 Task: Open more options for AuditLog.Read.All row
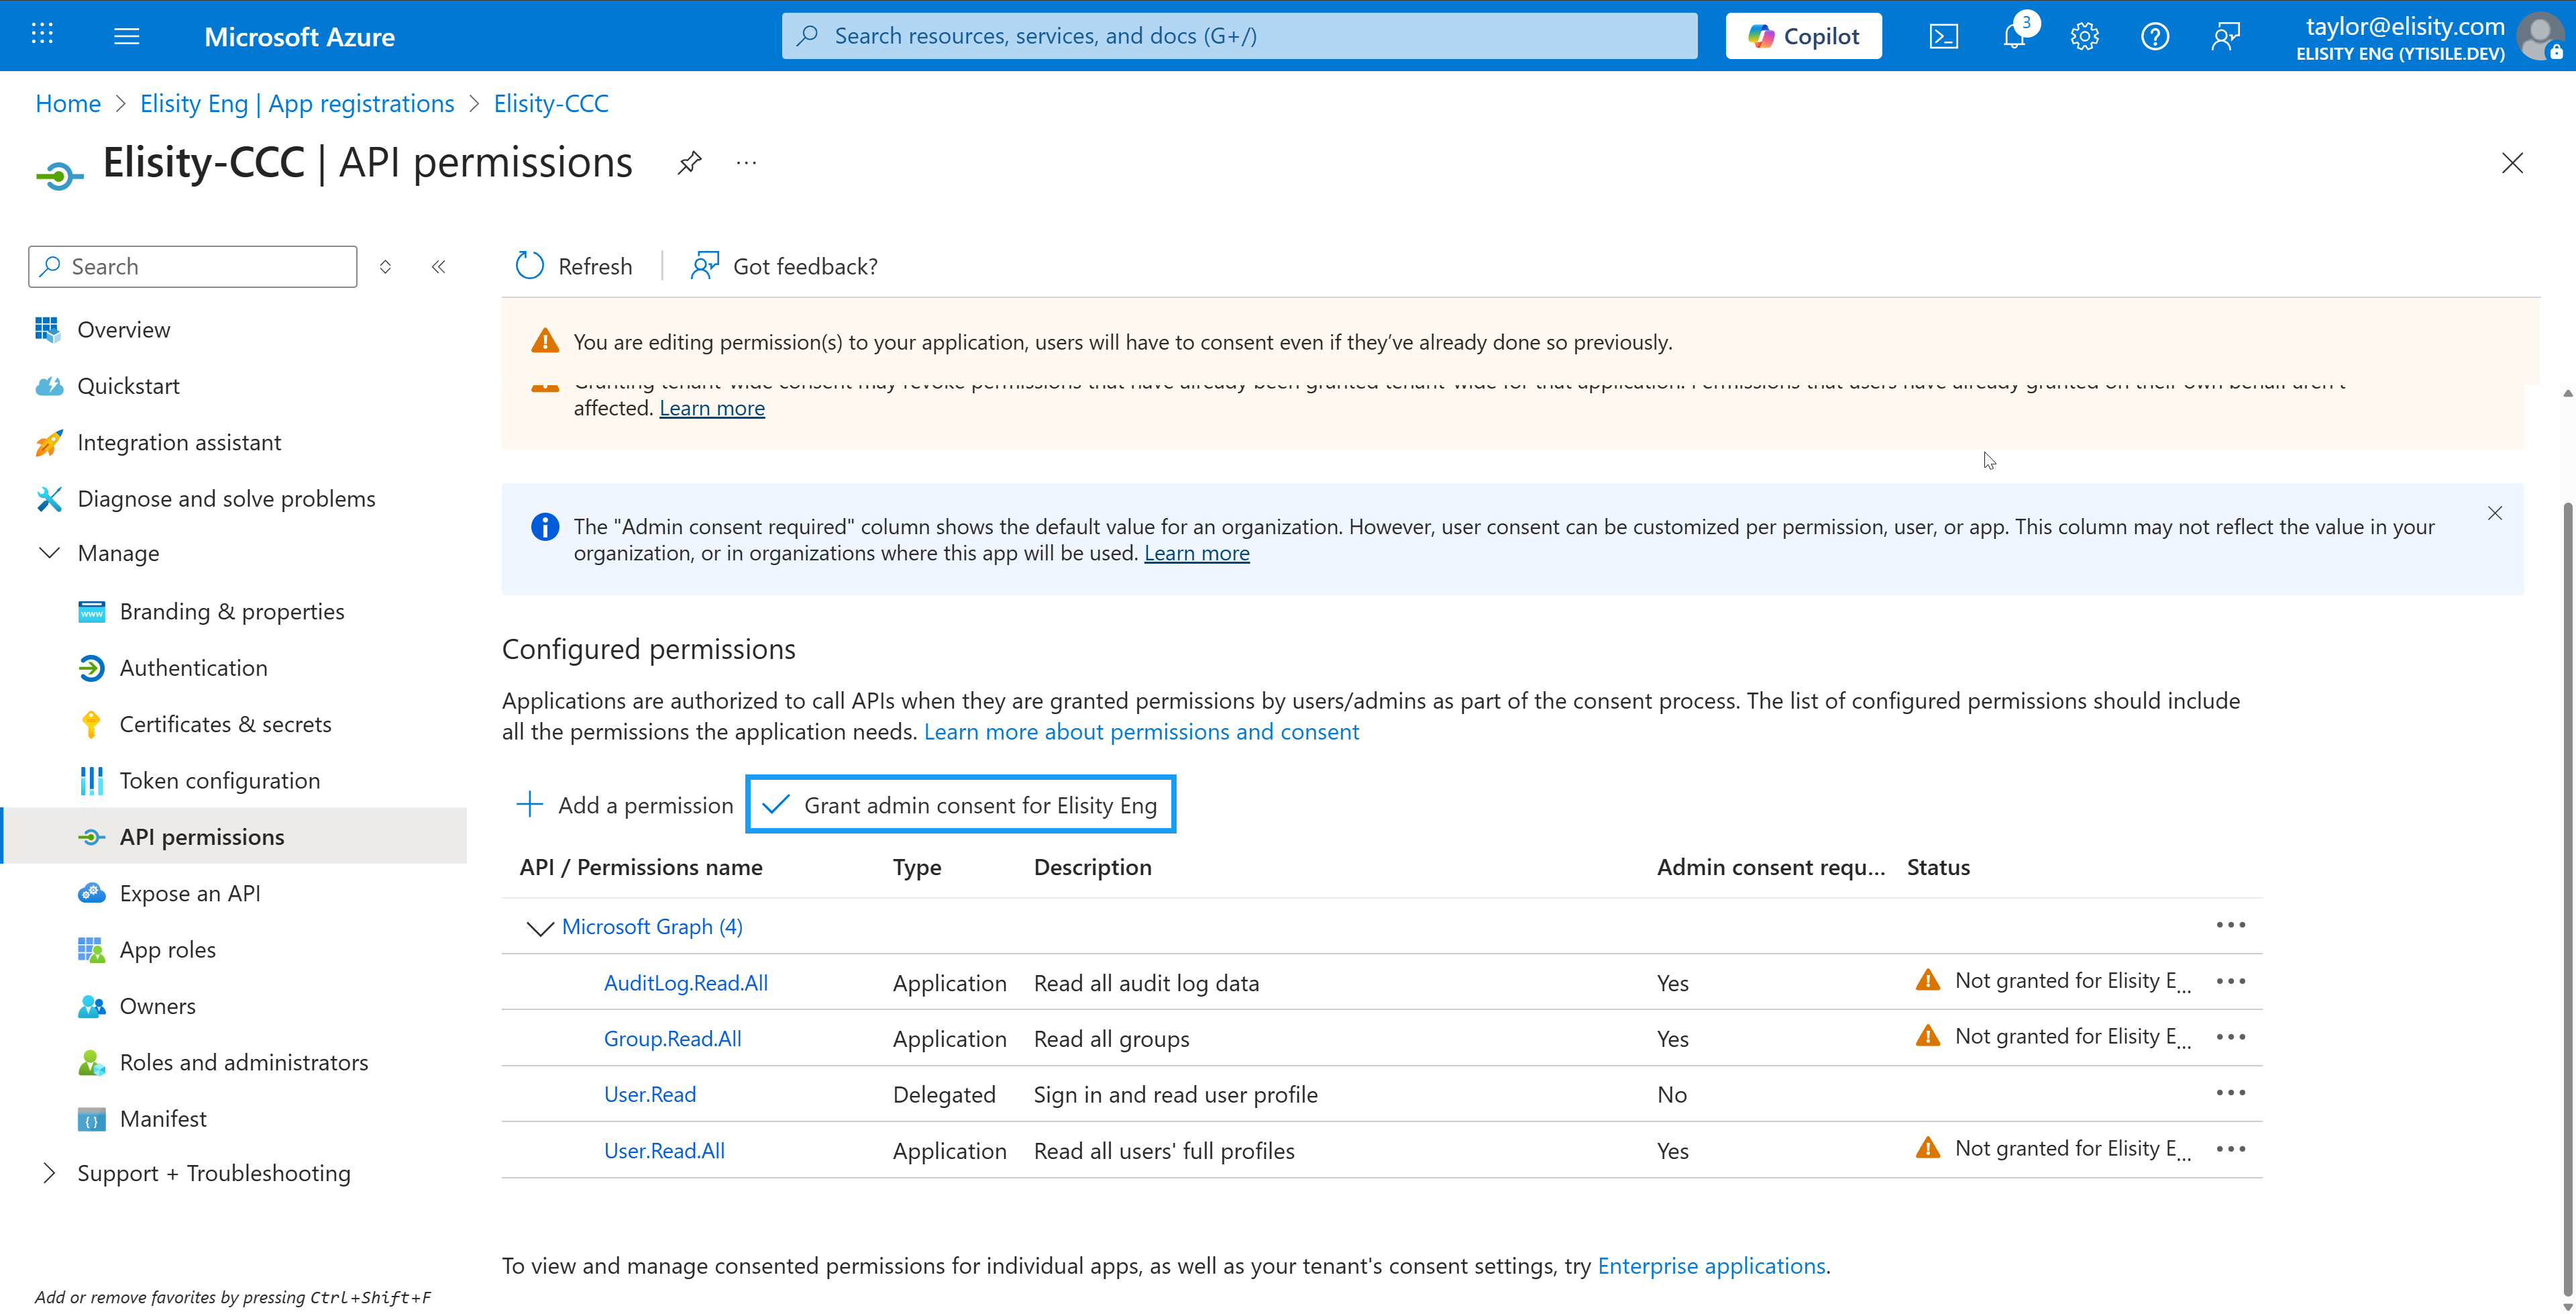point(2230,982)
